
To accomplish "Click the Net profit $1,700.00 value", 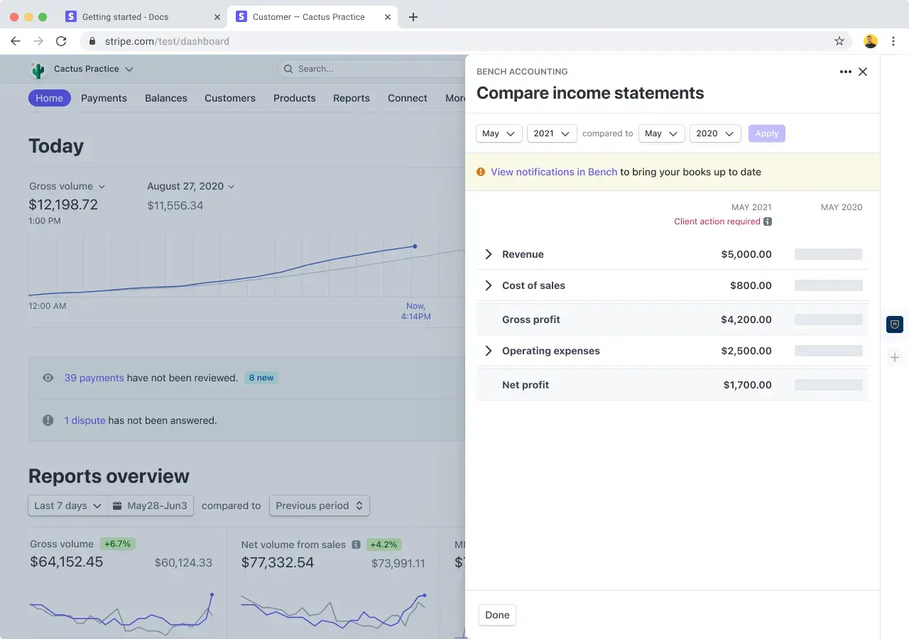I will (x=748, y=385).
